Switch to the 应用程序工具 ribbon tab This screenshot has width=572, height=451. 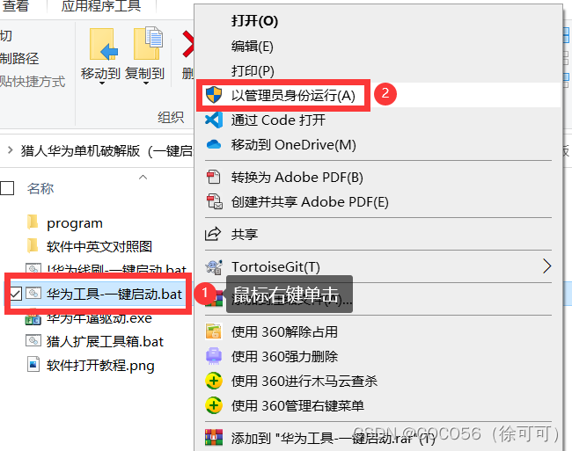coord(101,6)
